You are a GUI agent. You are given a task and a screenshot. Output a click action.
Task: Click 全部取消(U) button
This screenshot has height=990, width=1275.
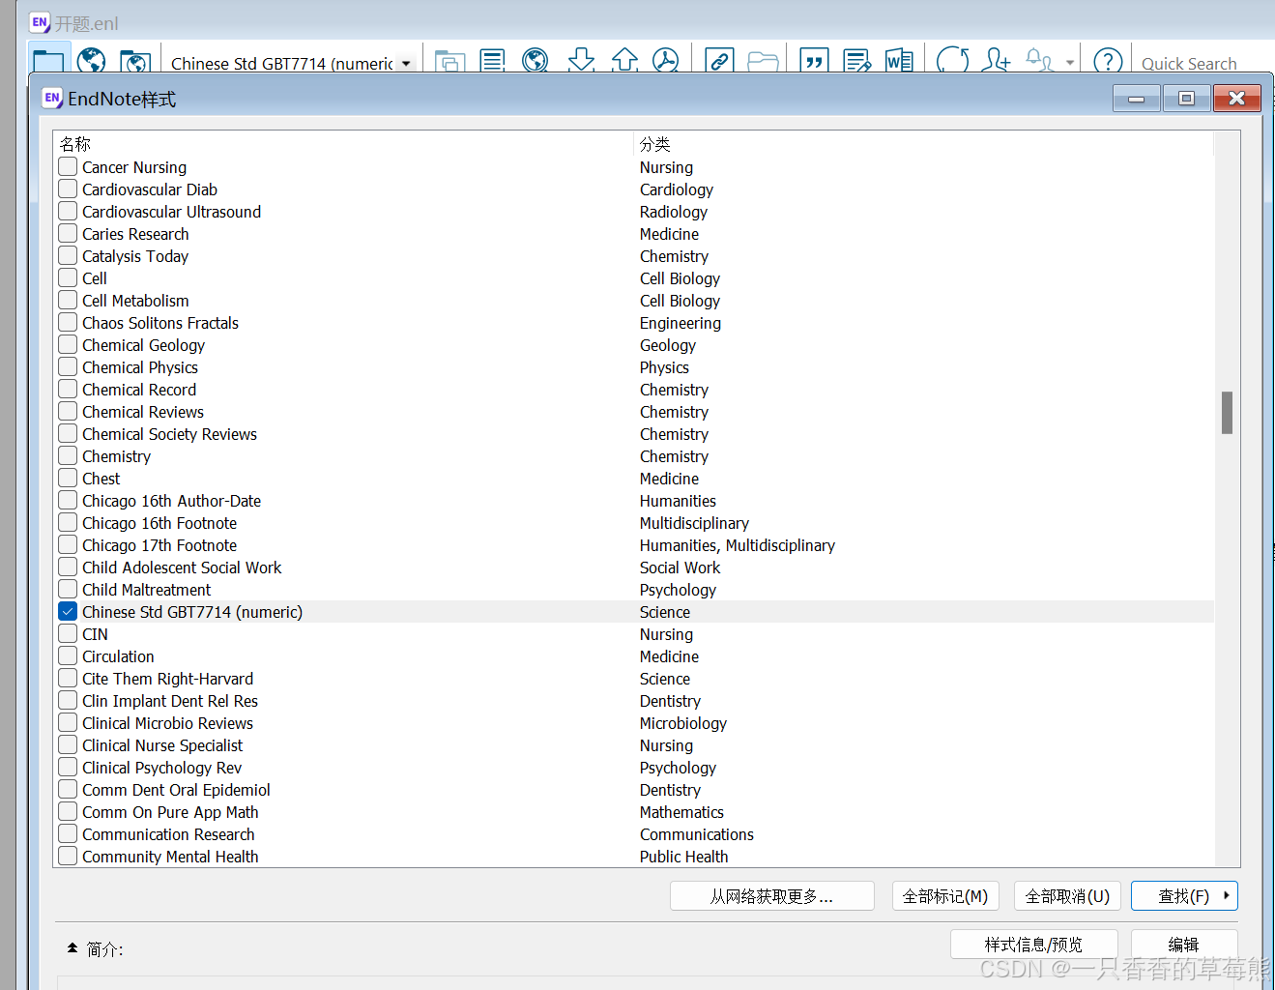pyautogui.click(x=1067, y=896)
